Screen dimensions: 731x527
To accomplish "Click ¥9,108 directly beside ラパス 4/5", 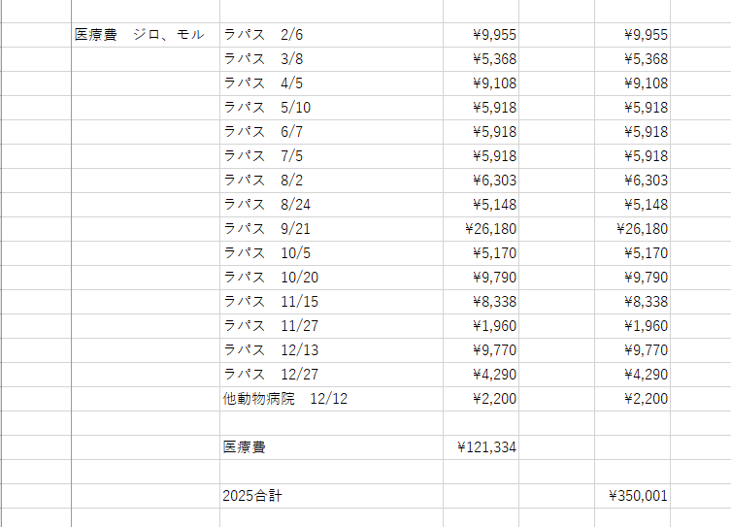I will tap(481, 83).
